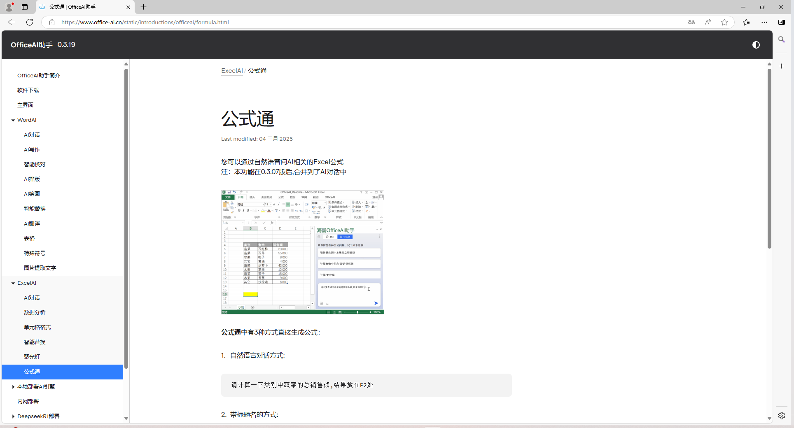Expand the 本地部署AI引擎 section
This screenshot has height=428, width=794.
pyautogui.click(x=13, y=387)
